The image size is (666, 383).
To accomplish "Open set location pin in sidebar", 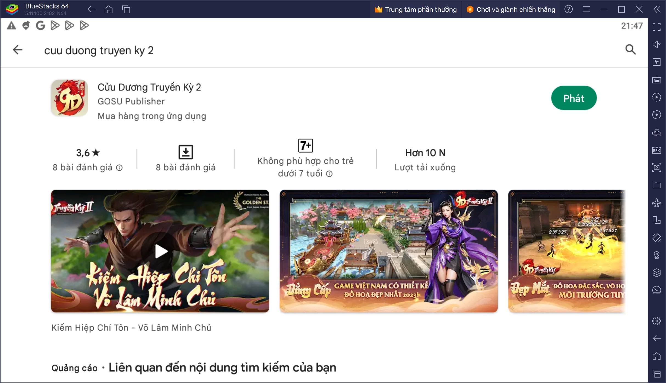I will [657, 255].
